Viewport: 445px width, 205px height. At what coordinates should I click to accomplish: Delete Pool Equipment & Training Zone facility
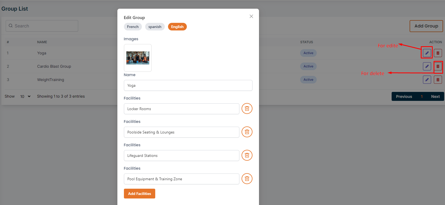(247, 179)
